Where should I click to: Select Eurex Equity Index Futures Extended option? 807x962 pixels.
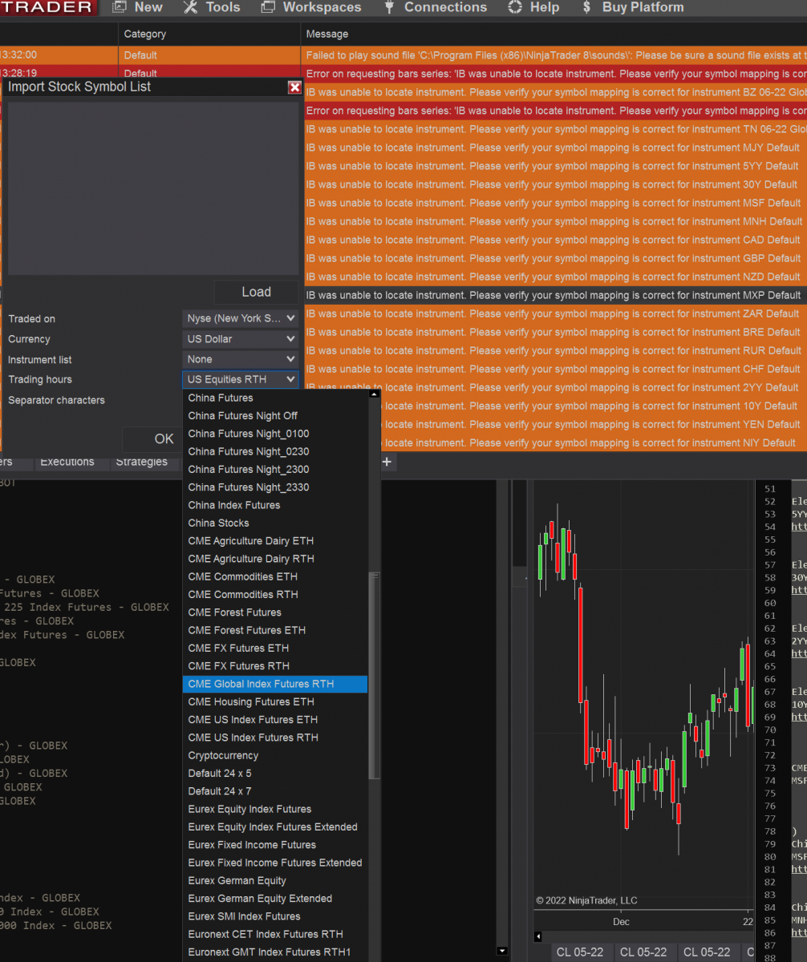(275, 827)
